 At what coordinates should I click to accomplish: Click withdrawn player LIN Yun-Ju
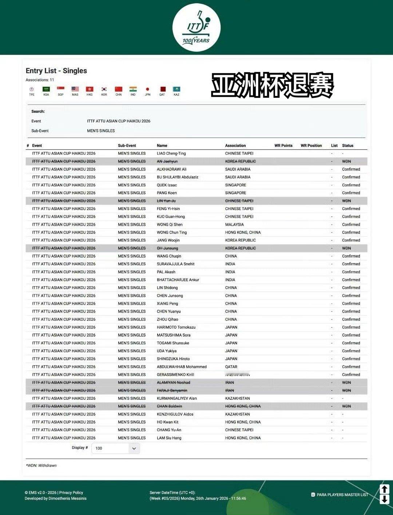point(166,201)
